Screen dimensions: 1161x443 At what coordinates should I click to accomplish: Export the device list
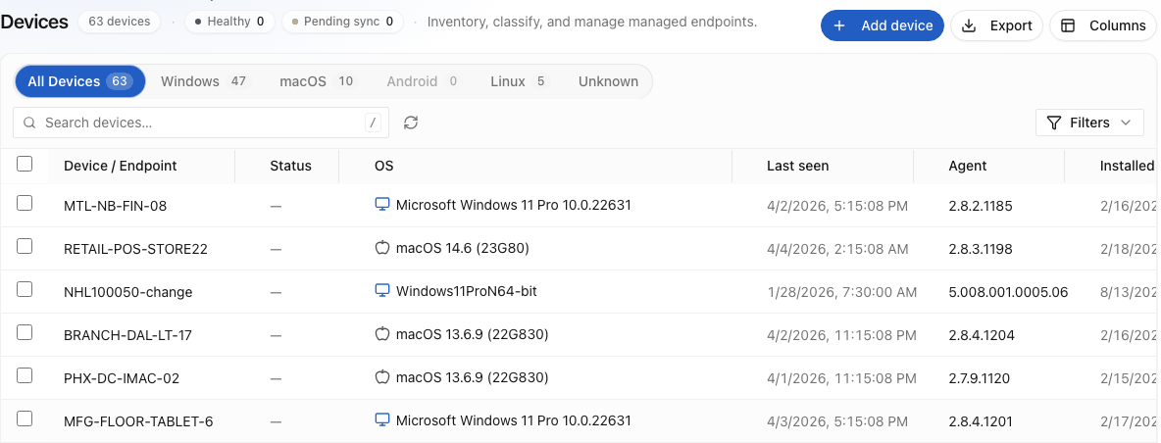996,25
